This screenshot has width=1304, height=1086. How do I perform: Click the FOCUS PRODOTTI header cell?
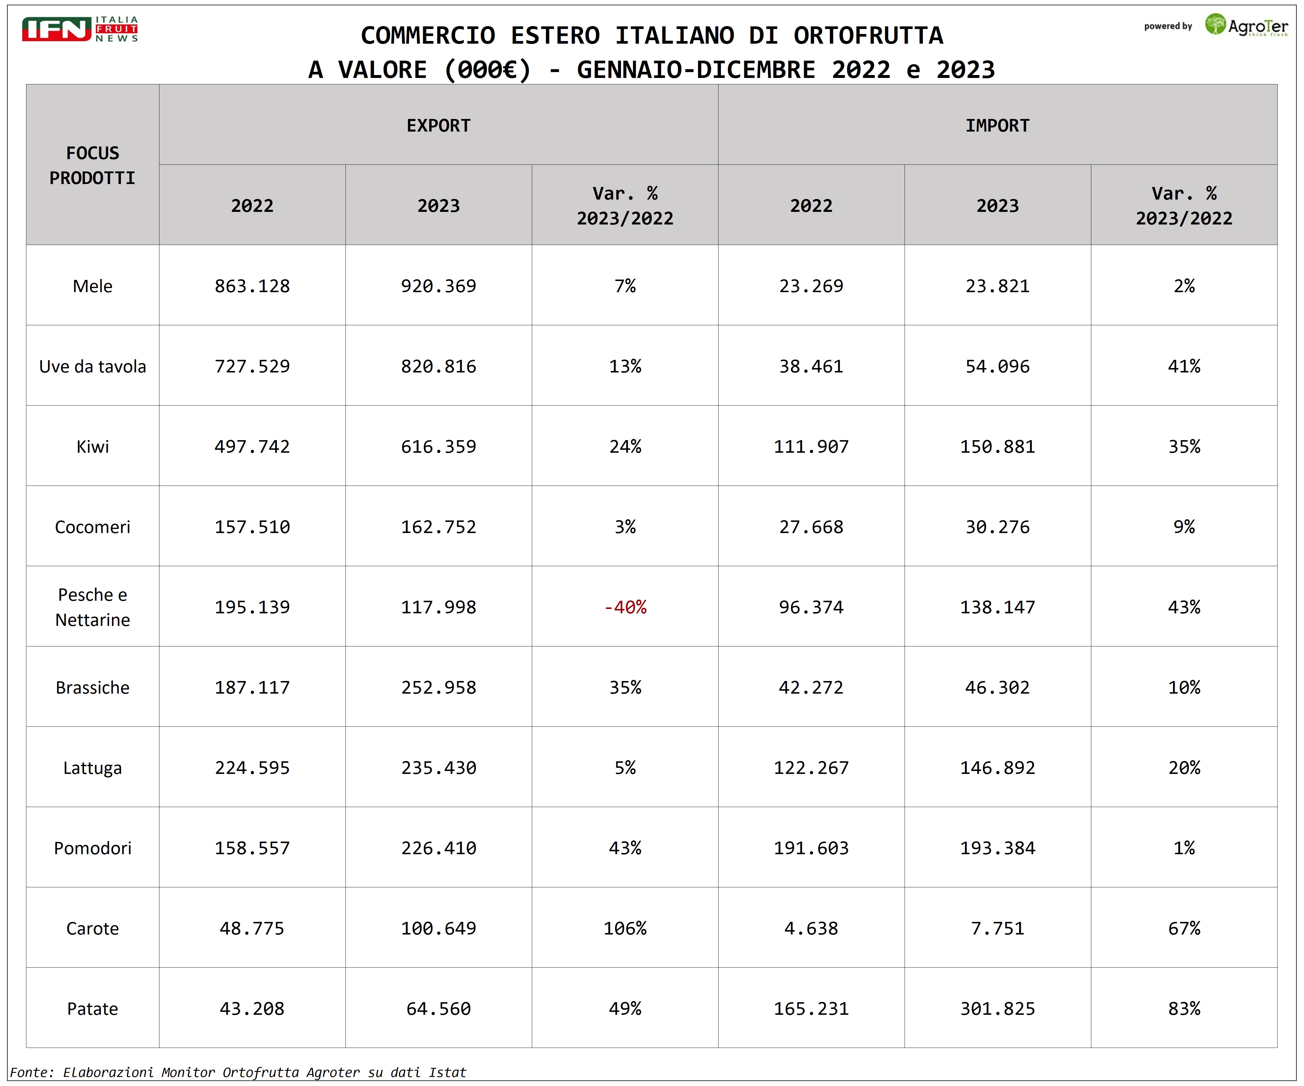click(x=93, y=165)
